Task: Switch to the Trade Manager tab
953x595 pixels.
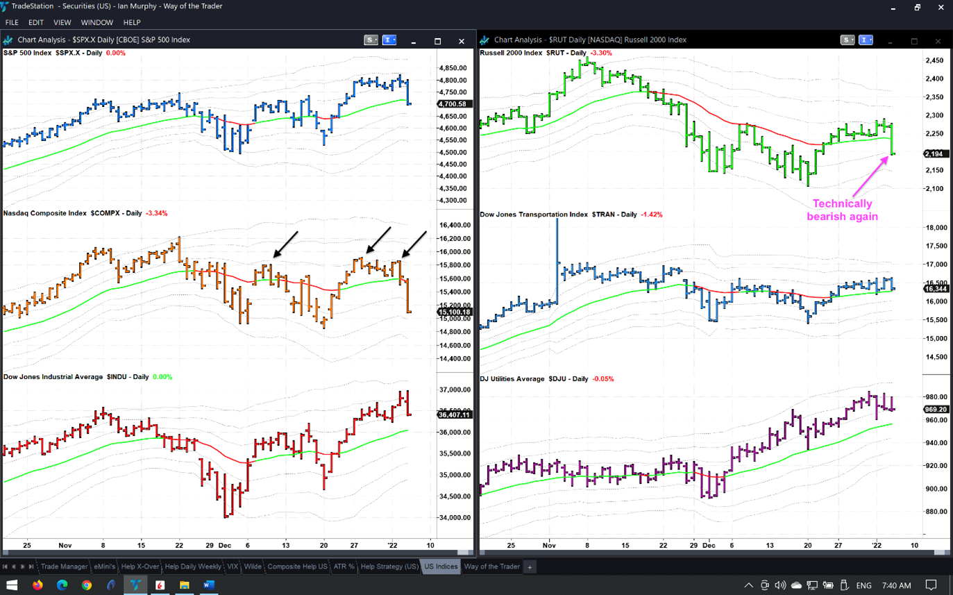Action: coord(64,567)
